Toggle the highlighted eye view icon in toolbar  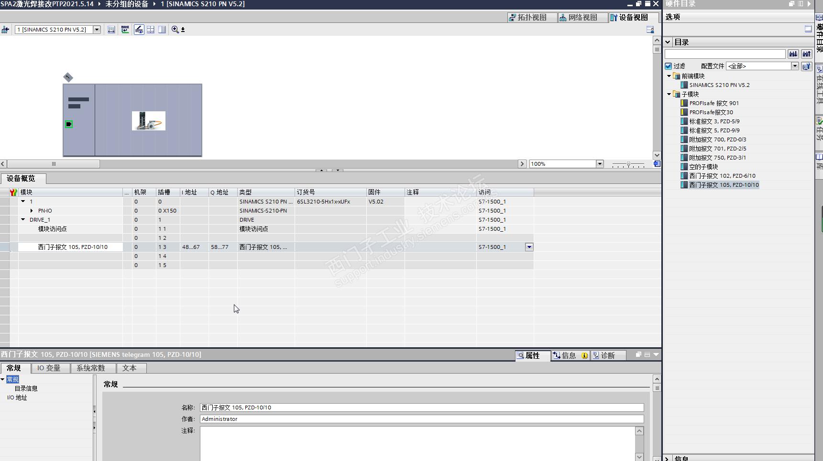pyautogui.click(x=139, y=30)
